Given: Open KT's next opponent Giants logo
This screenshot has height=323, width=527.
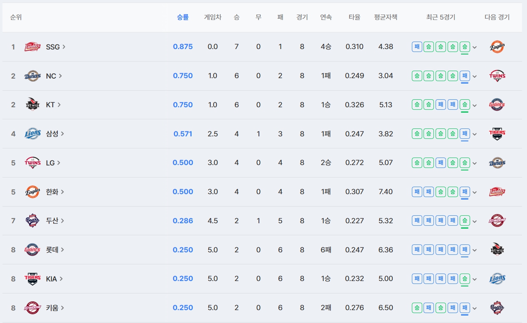Looking at the screenshot, I should tap(497, 105).
